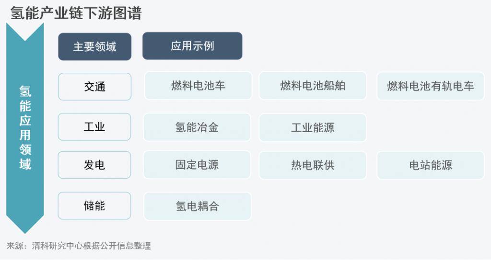
Task: Click the 氢能产业链下游图谱 title text
Action: pos(76,13)
